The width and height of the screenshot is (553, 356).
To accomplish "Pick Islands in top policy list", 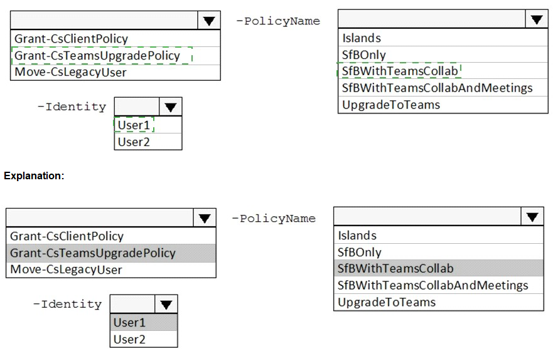I will (362, 38).
